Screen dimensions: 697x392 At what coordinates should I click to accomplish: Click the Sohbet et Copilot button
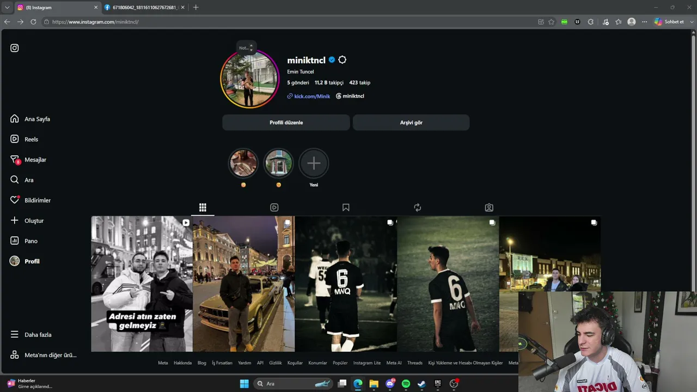[x=669, y=22]
